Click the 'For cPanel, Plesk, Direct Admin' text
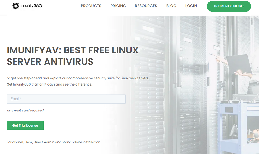 click(x=53, y=142)
